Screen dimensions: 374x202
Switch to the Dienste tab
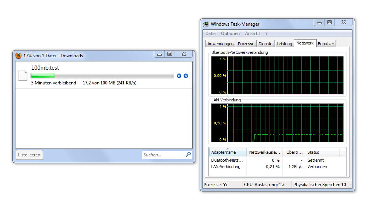point(265,44)
